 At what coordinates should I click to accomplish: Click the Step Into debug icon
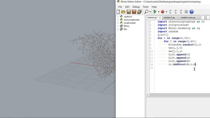(170, 12)
